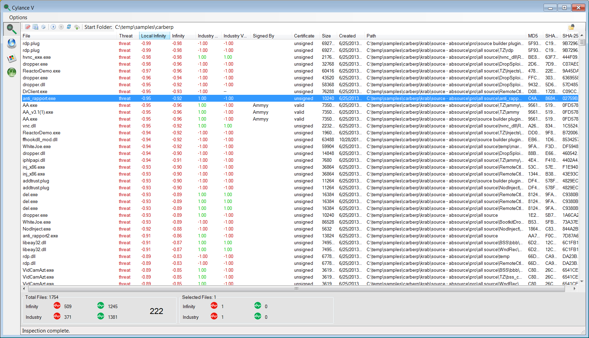Image resolution: width=589 pixels, height=338 pixels.
Task: Click red Infinity icon under Selected Files
Action: (x=214, y=305)
